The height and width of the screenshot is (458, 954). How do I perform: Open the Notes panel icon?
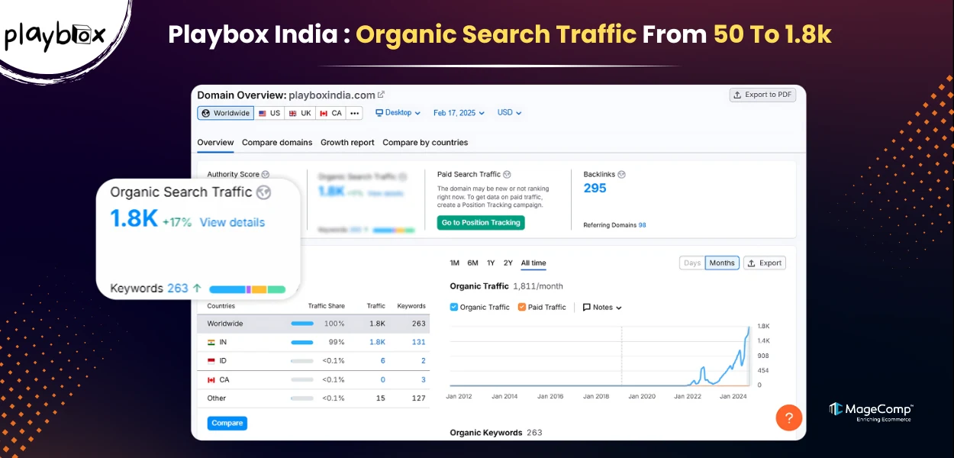click(586, 307)
